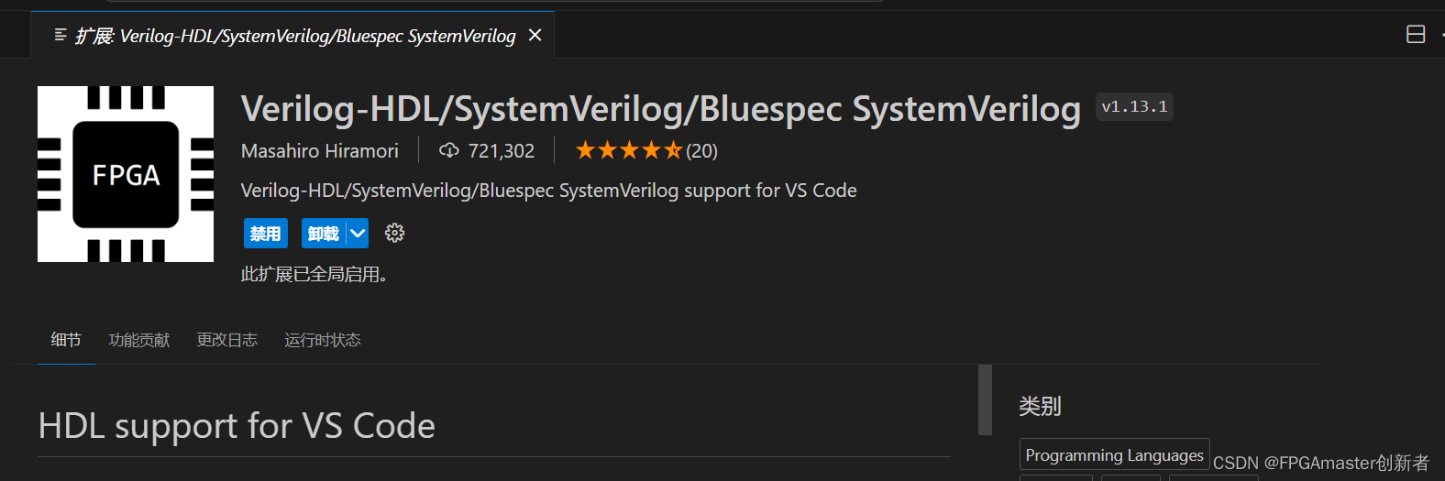Screen dimensions: 1445x481
Task: Close the Verilog-HDL extension tab
Action: point(535,35)
